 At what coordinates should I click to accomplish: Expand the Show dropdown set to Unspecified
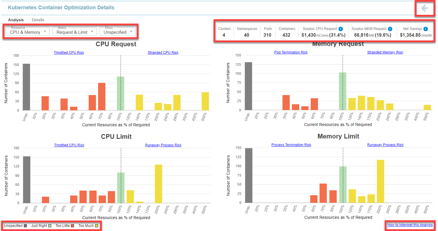118,32
